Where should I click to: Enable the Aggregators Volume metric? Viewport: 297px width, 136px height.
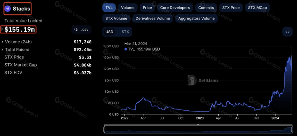[x=197, y=19]
